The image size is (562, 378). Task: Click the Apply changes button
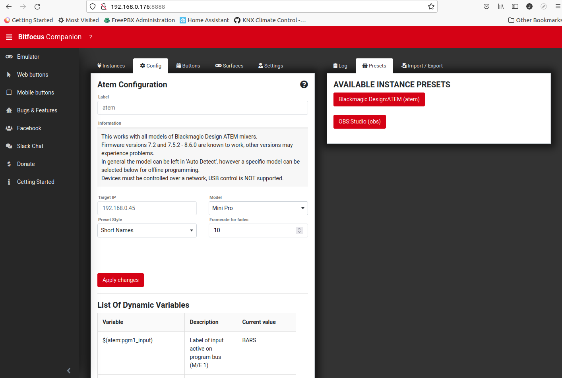(x=120, y=280)
